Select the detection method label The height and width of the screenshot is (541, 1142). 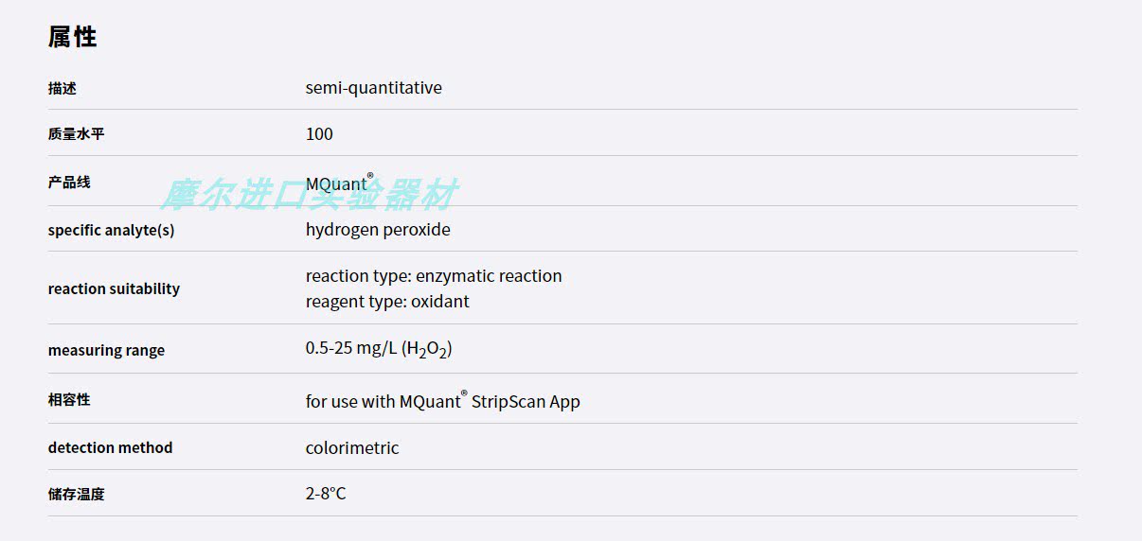point(110,447)
